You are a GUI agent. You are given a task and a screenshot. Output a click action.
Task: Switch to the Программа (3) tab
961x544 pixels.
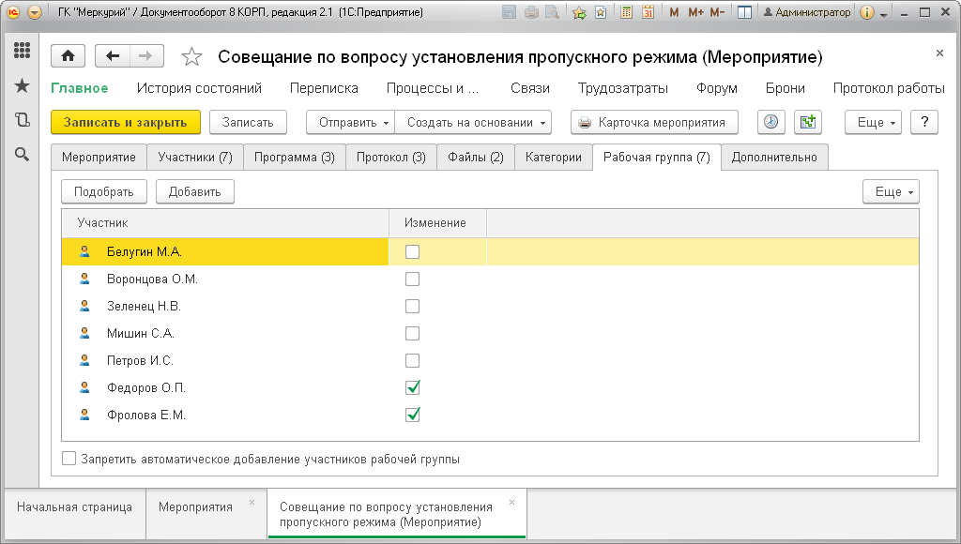[x=295, y=157]
